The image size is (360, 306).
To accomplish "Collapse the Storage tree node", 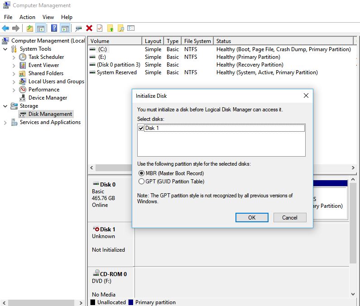I will pos(5,106).
